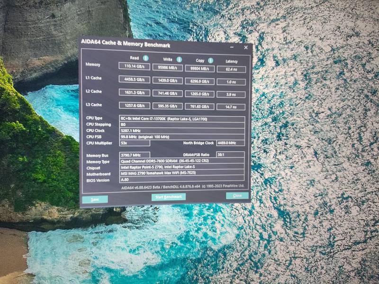The width and height of the screenshot is (379, 284).
Task: Click the L1 Cache read value field
Action: [x=135, y=80]
